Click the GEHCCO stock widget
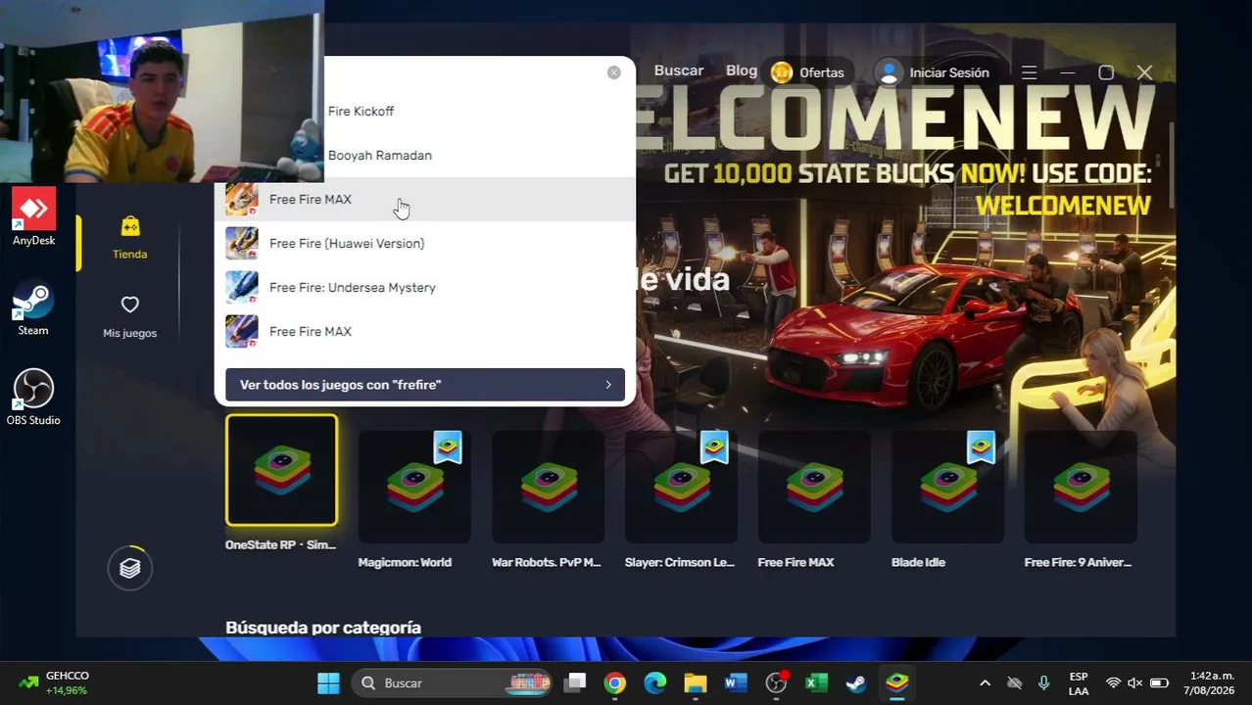1252x705 pixels. click(x=54, y=682)
